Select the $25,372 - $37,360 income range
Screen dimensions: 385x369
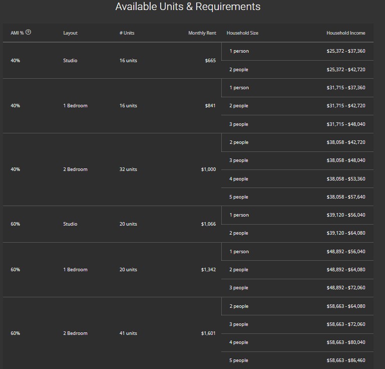(345, 51)
